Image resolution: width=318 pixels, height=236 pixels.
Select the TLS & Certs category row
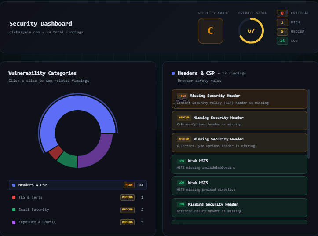click(x=77, y=197)
